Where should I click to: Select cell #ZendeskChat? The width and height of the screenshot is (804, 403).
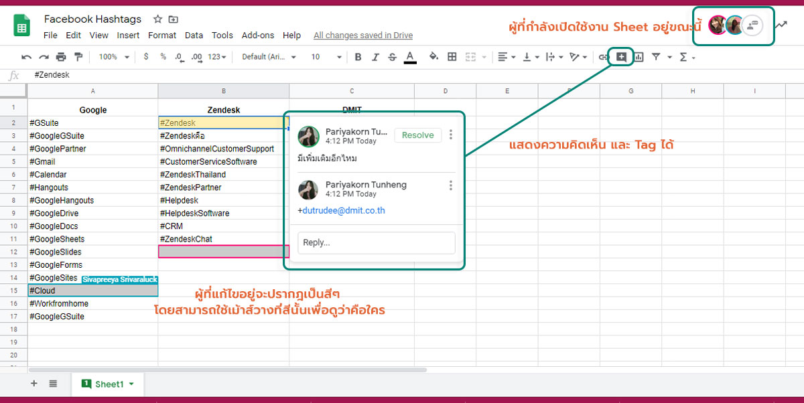[x=224, y=239]
